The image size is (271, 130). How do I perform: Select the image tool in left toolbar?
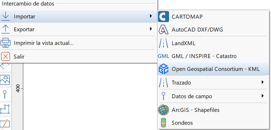(5, 80)
